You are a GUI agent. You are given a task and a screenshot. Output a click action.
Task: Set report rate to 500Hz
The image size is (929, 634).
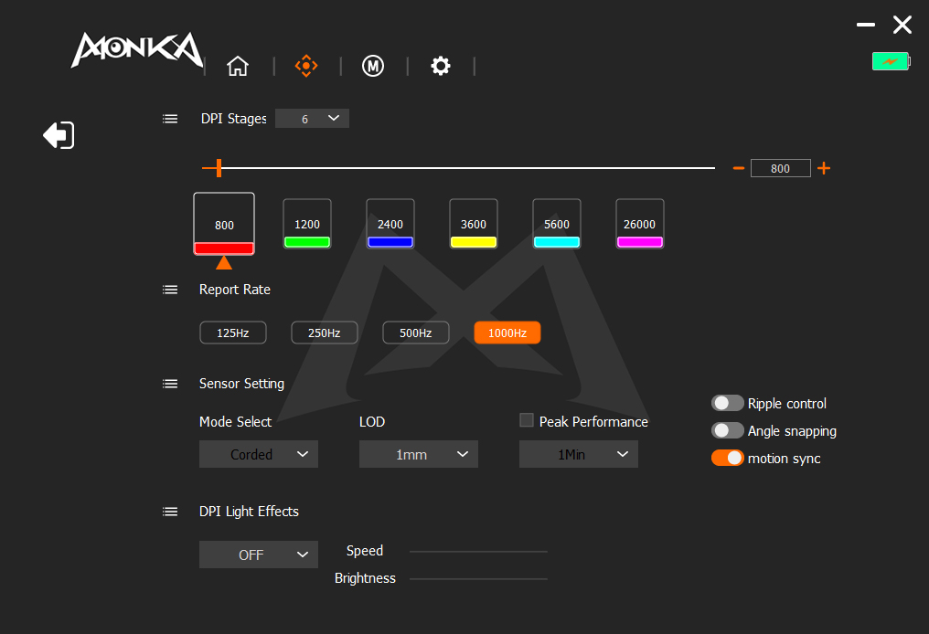pos(415,333)
